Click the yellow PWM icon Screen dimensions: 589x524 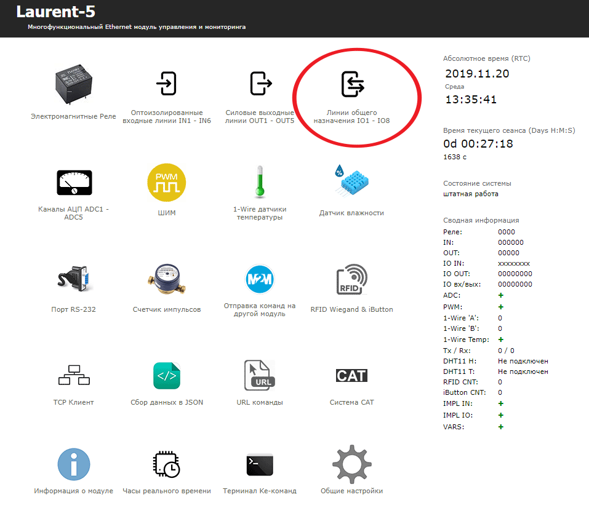coord(166,182)
